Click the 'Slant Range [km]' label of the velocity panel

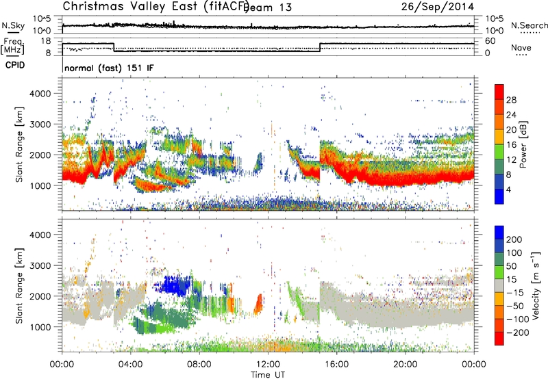click(x=19, y=286)
